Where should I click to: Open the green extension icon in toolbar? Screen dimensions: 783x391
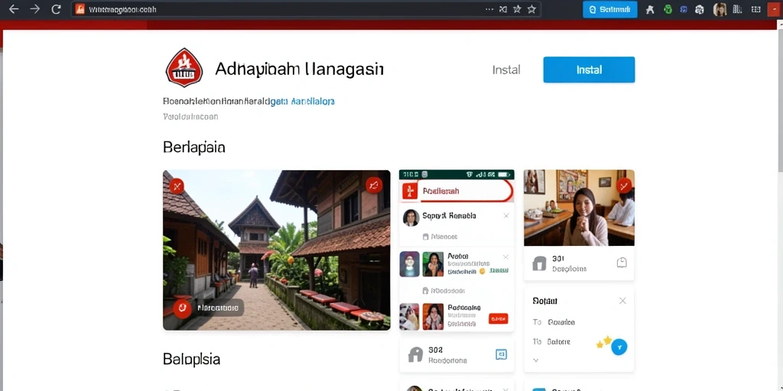coord(668,9)
